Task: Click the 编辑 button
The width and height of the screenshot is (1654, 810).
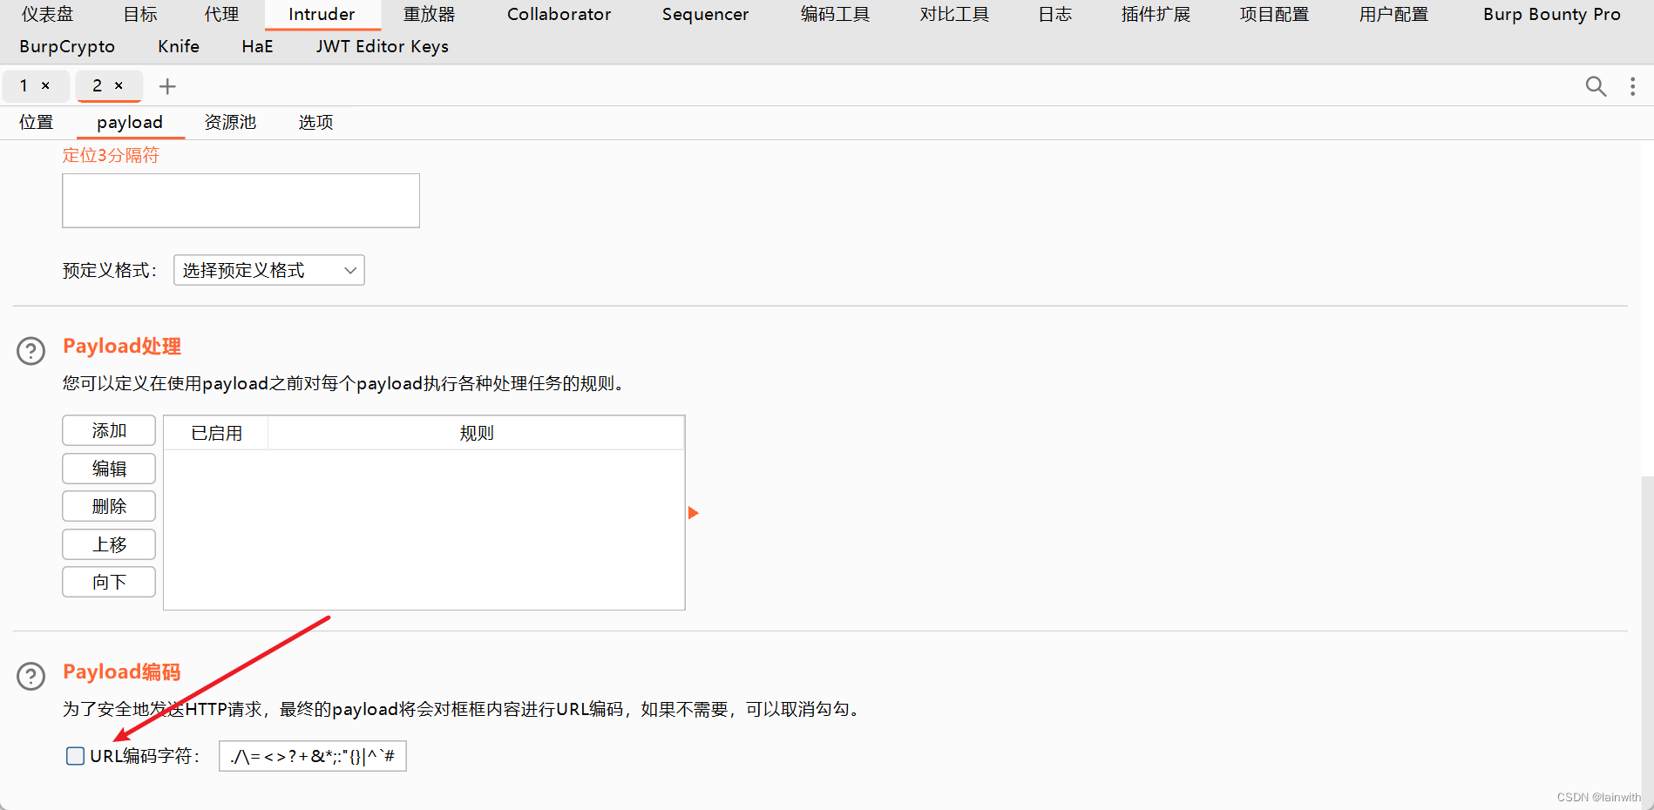Action: (109, 469)
